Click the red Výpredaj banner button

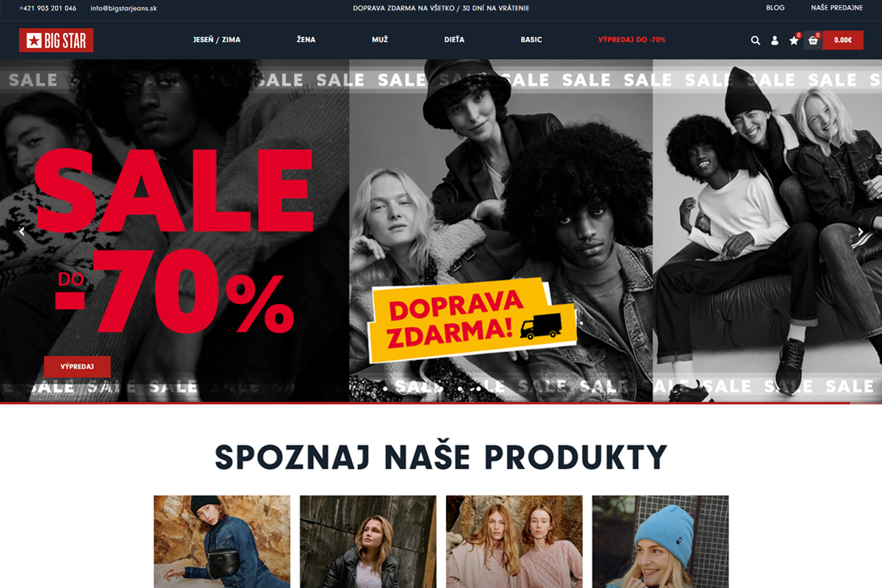pos(77,366)
